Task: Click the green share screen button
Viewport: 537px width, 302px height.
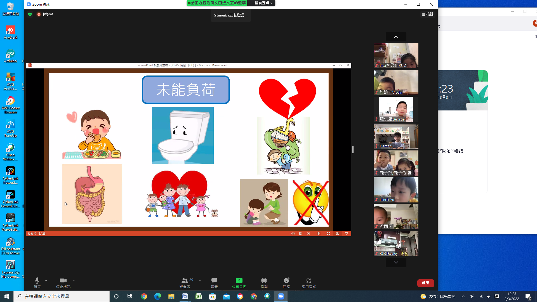Action: (x=239, y=283)
